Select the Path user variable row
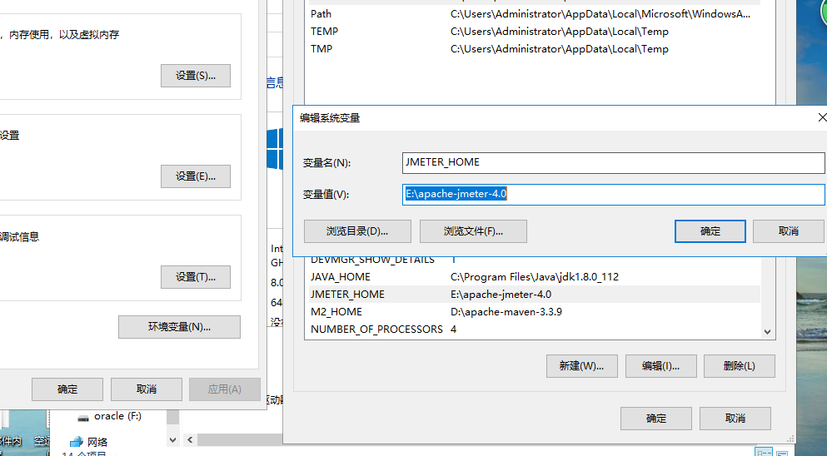 pyautogui.click(x=534, y=14)
